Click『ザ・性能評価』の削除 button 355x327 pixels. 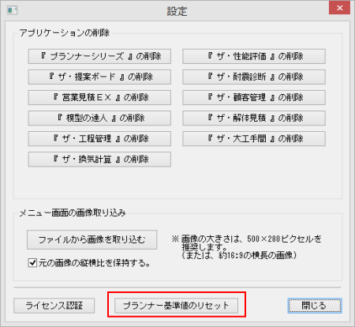(254, 56)
